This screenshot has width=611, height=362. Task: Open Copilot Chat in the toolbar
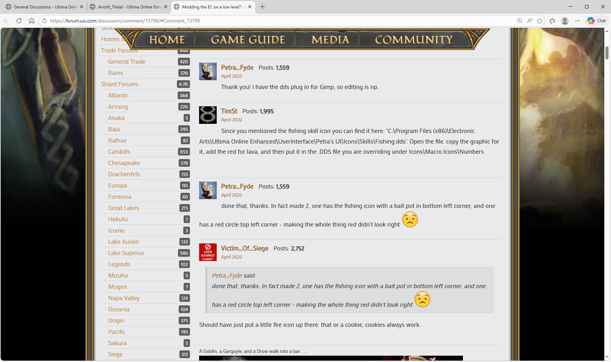click(597, 21)
